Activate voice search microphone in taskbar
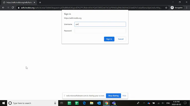Screen dimensions: 190x106 (55, 103)
